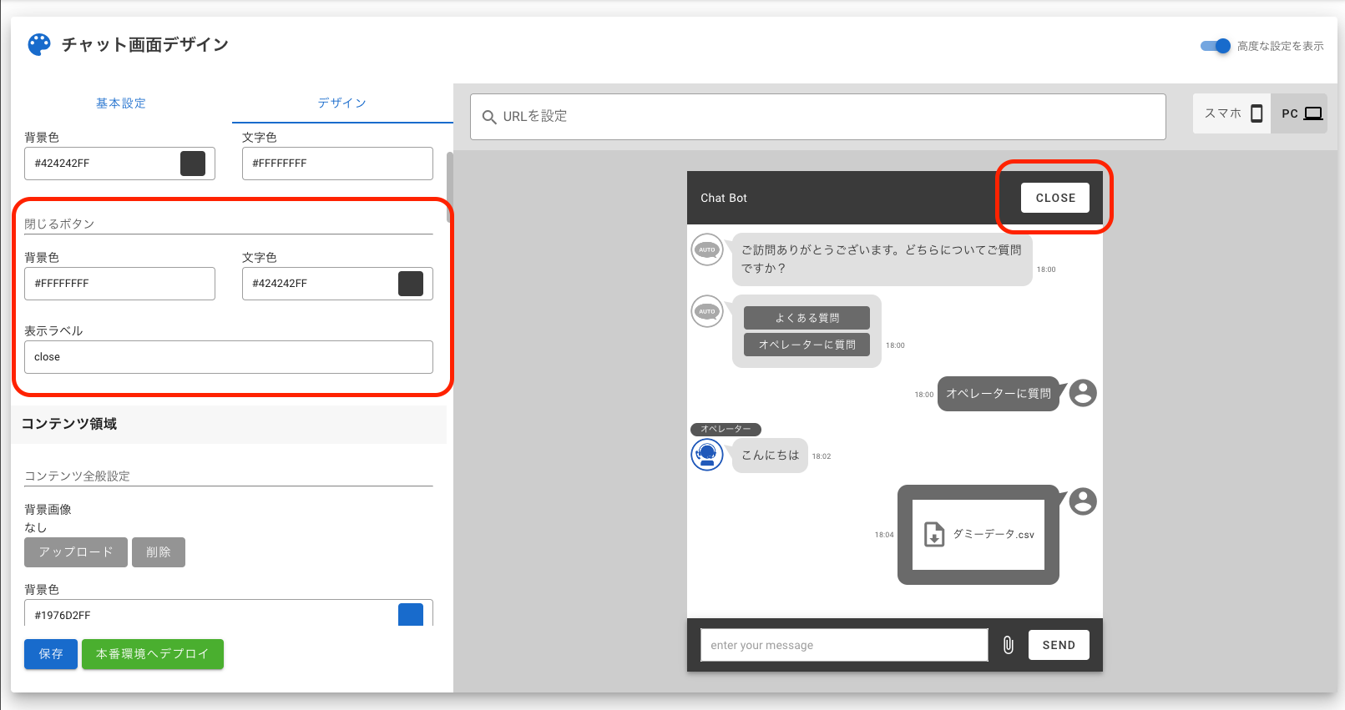
Task: Switch preview to スマホ phone view
Action: (1232, 113)
